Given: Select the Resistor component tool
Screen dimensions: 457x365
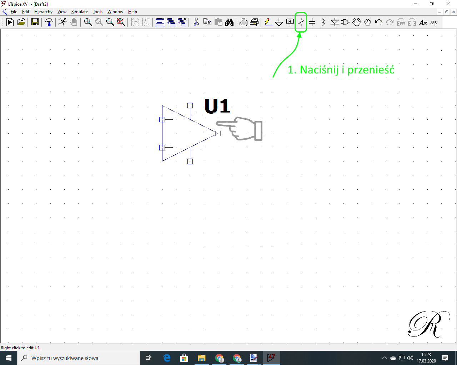Looking at the screenshot, I should 301,22.
